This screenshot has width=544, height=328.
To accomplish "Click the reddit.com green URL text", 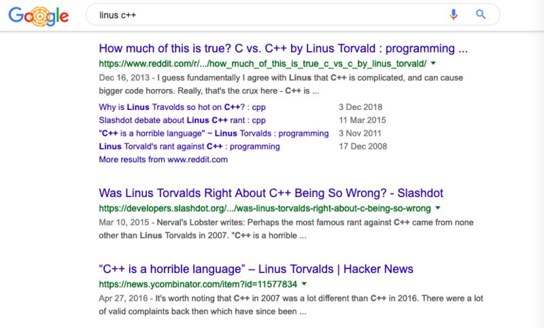I will pyautogui.click(x=262, y=64).
